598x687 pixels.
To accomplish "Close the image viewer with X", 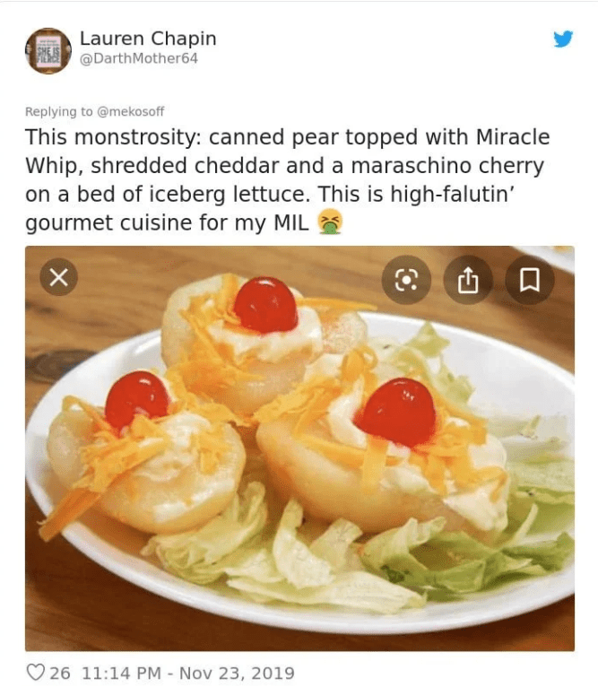I will pyautogui.click(x=58, y=277).
